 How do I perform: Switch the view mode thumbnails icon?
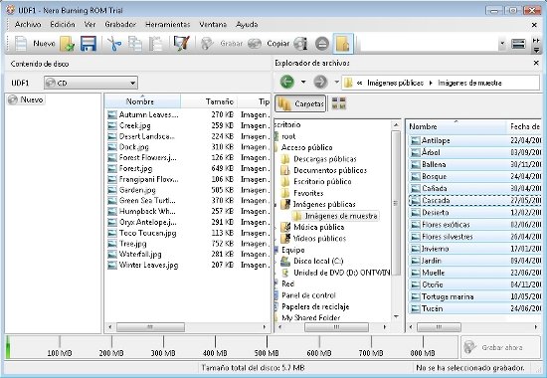coord(338,103)
